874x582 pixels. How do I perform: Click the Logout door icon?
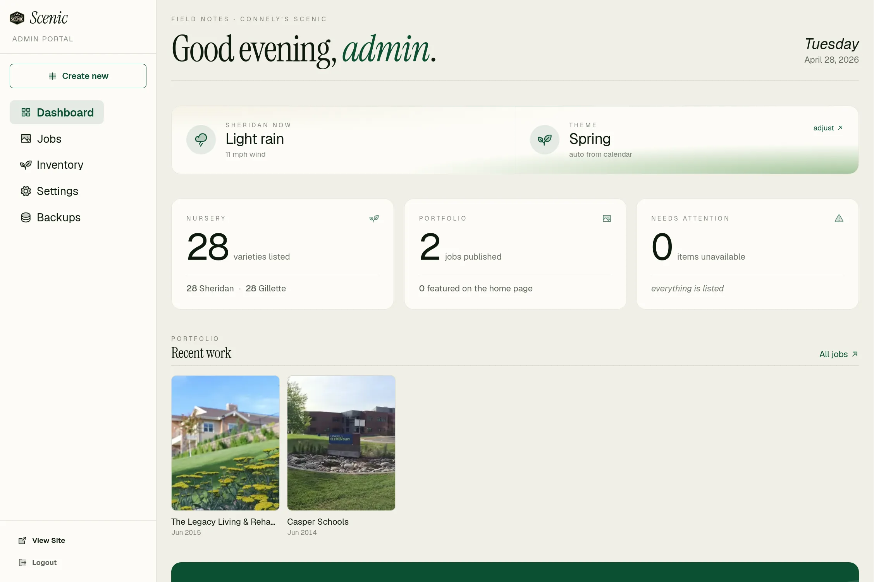pyautogui.click(x=22, y=562)
